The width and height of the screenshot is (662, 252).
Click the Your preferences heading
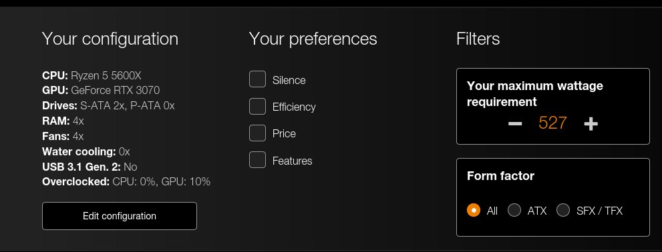(313, 39)
